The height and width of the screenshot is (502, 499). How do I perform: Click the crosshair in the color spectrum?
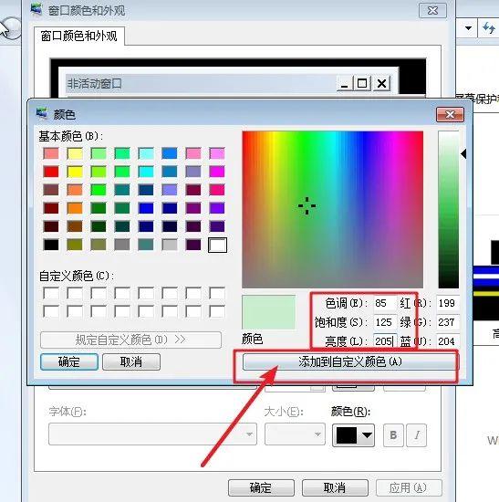(x=307, y=206)
